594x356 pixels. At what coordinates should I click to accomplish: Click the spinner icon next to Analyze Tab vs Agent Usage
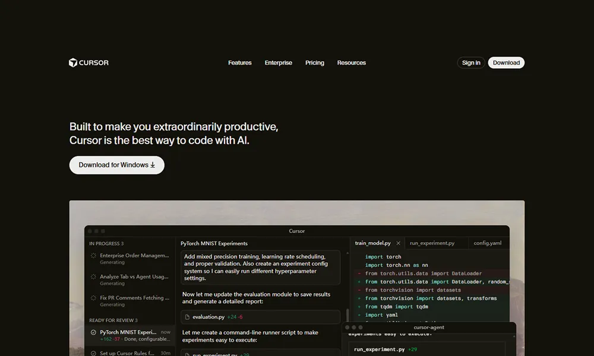(x=93, y=277)
